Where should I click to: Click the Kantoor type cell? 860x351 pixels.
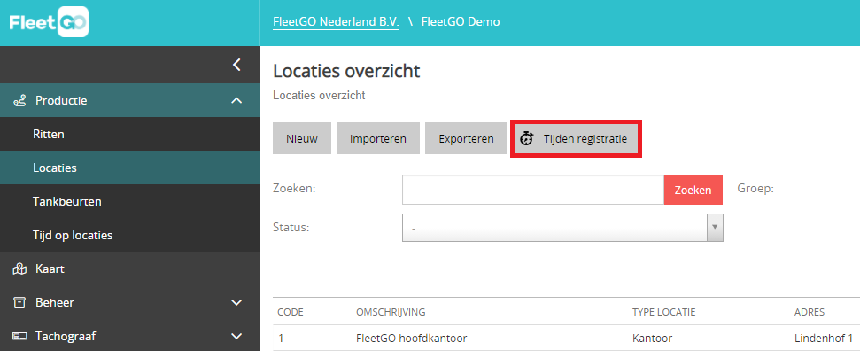[x=652, y=338]
